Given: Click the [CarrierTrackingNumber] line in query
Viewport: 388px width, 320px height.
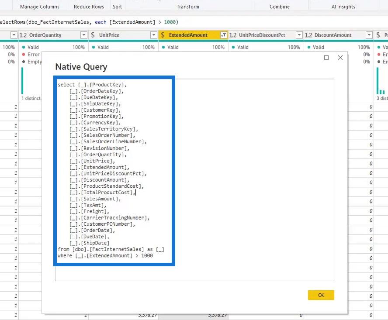Looking at the screenshot, I should pos(109,217).
